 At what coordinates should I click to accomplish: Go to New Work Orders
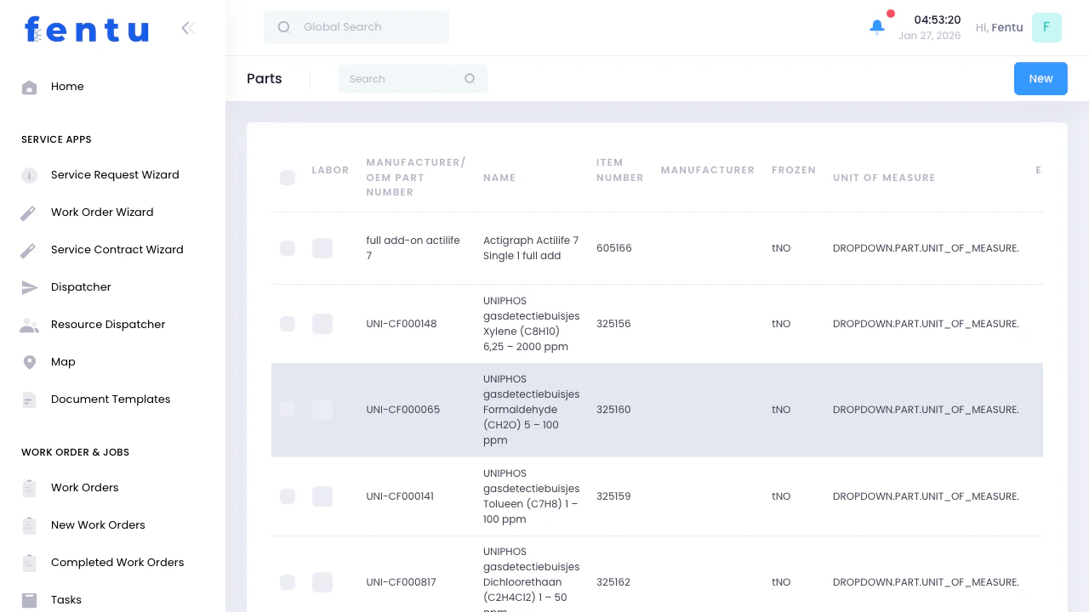pos(97,524)
